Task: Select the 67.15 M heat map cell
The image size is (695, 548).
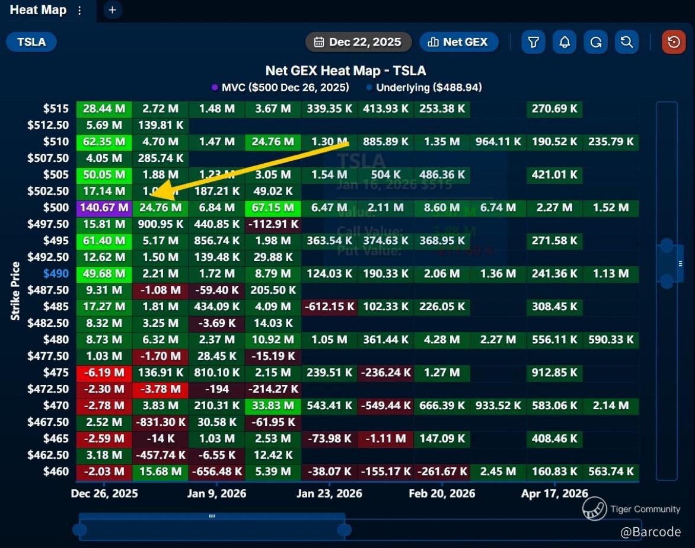Action: click(273, 208)
